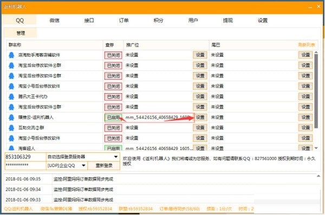Click the 推广位 column header

133,45
